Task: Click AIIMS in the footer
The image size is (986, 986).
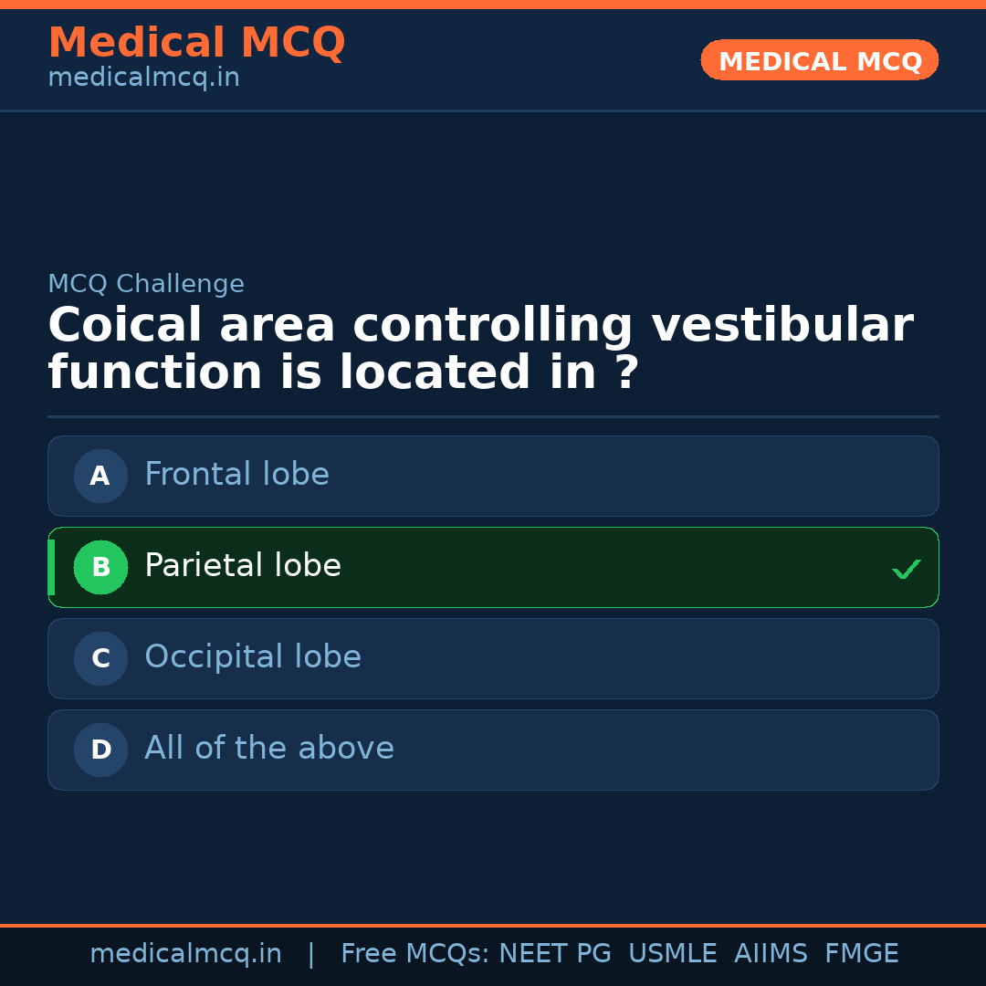Action: [771, 954]
